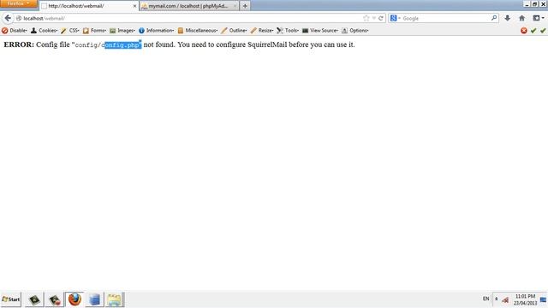Open the View Source menu

tap(319, 31)
